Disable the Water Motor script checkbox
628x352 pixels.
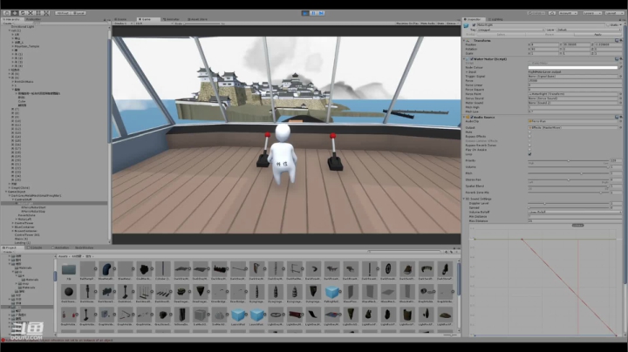472,59
